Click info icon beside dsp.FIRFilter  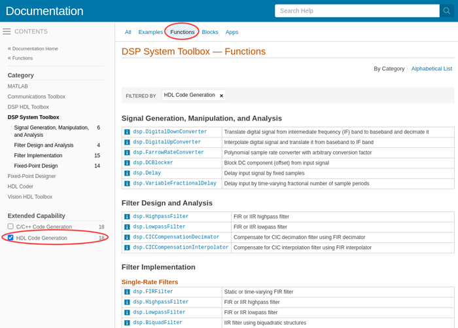tap(127, 292)
